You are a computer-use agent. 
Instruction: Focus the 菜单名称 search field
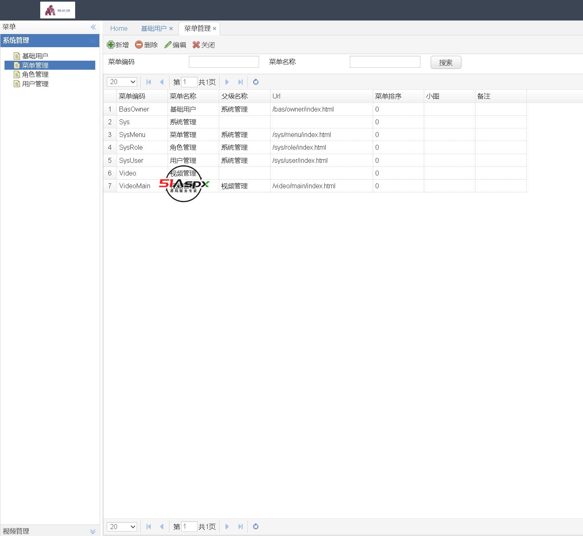pyautogui.click(x=385, y=62)
